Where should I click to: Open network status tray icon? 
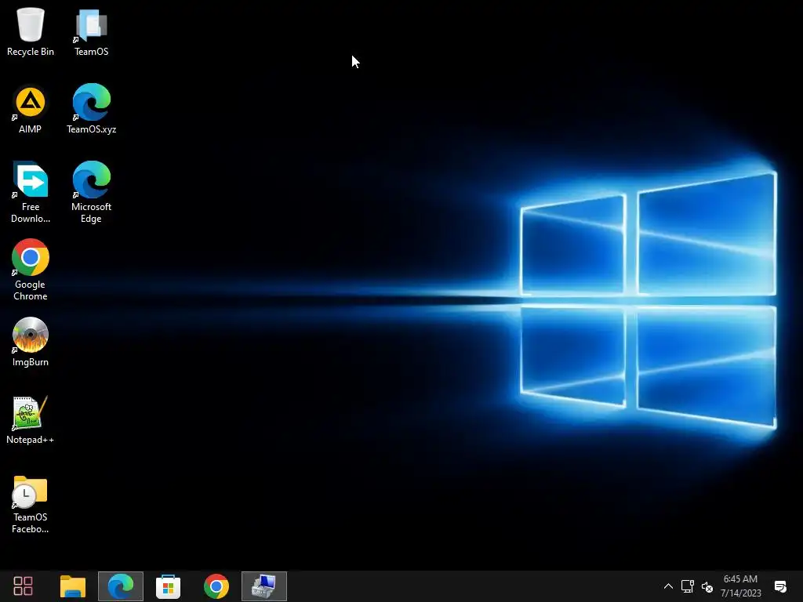coord(687,586)
